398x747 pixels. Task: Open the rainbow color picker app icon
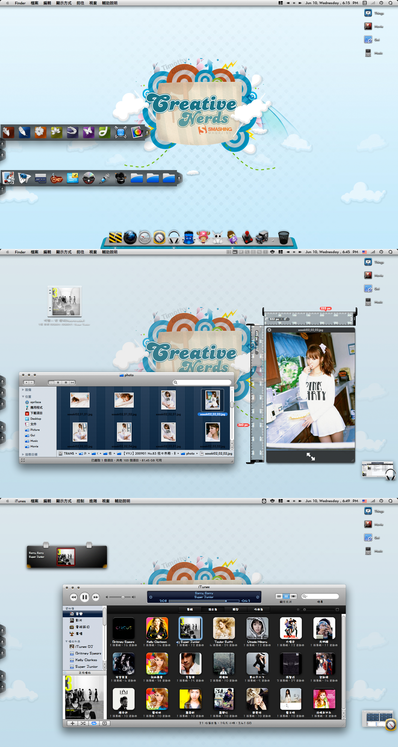[x=137, y=133]
